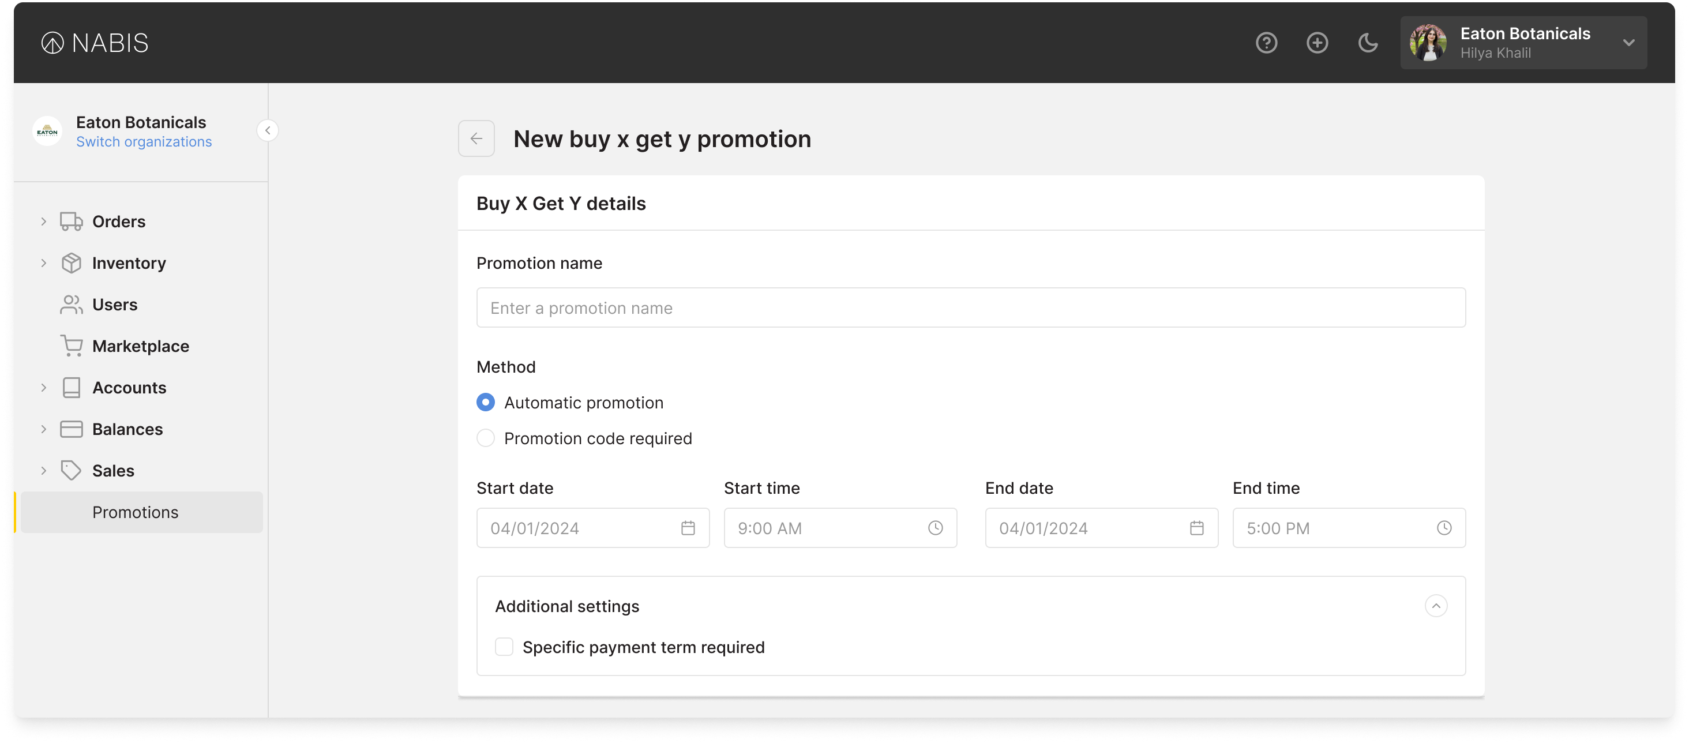This screenshot has height=743, width=1689.
Task: Enable Specific payment term required
Action: [x=504, y=647]
